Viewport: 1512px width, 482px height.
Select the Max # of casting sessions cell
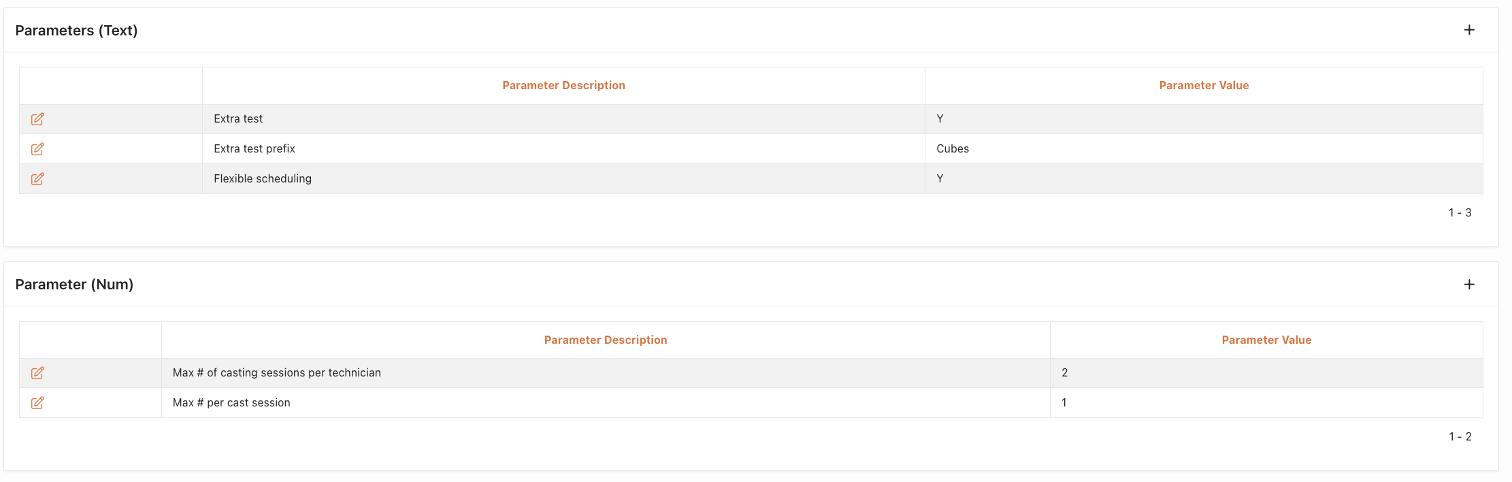click(x=606, y=373)
